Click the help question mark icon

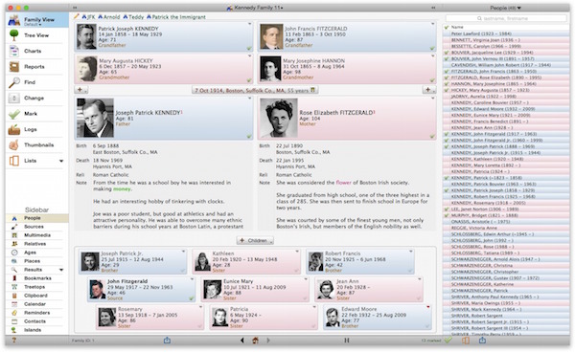coord(14,341)
